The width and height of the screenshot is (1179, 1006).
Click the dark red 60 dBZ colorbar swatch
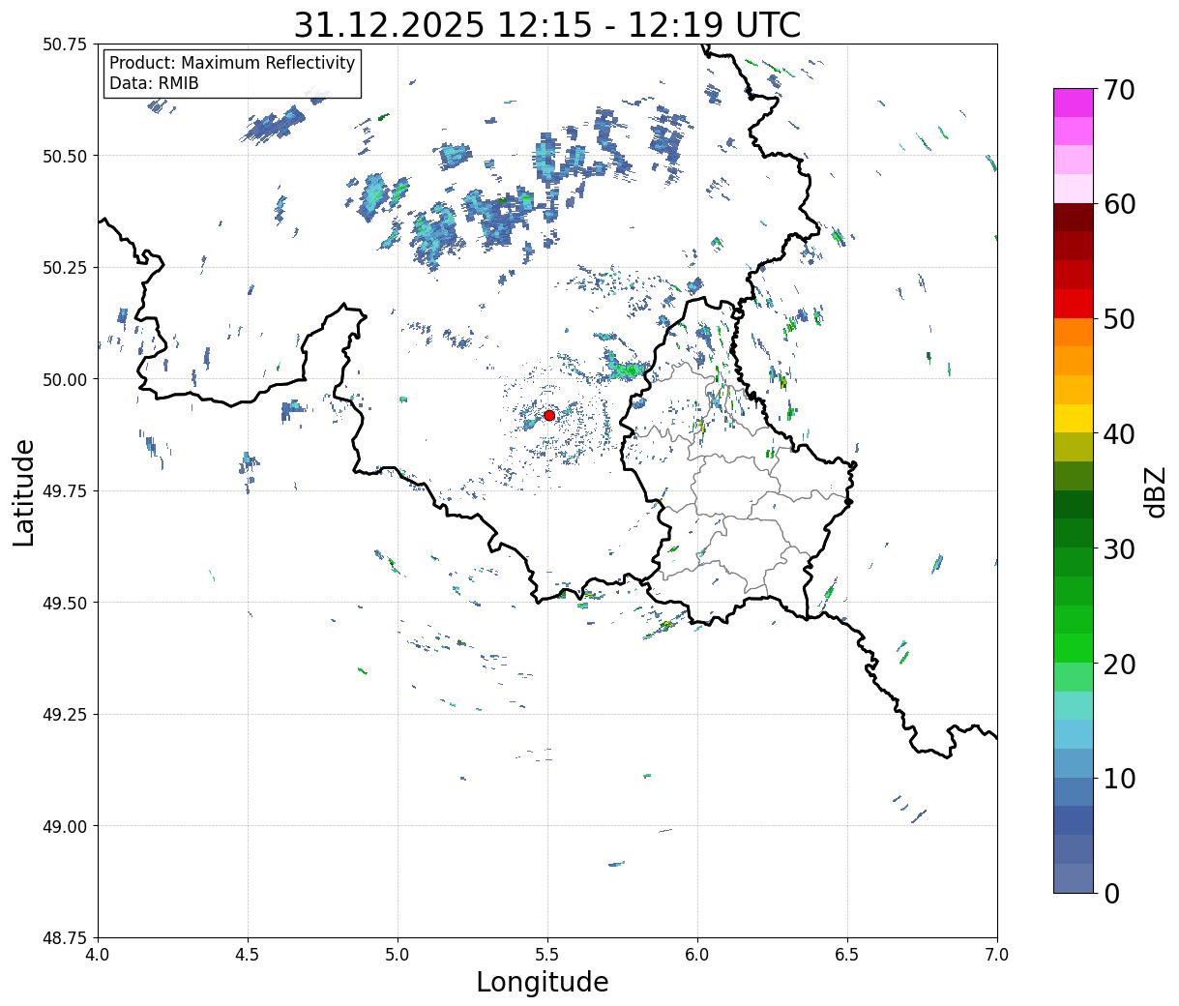point(1073,218)
